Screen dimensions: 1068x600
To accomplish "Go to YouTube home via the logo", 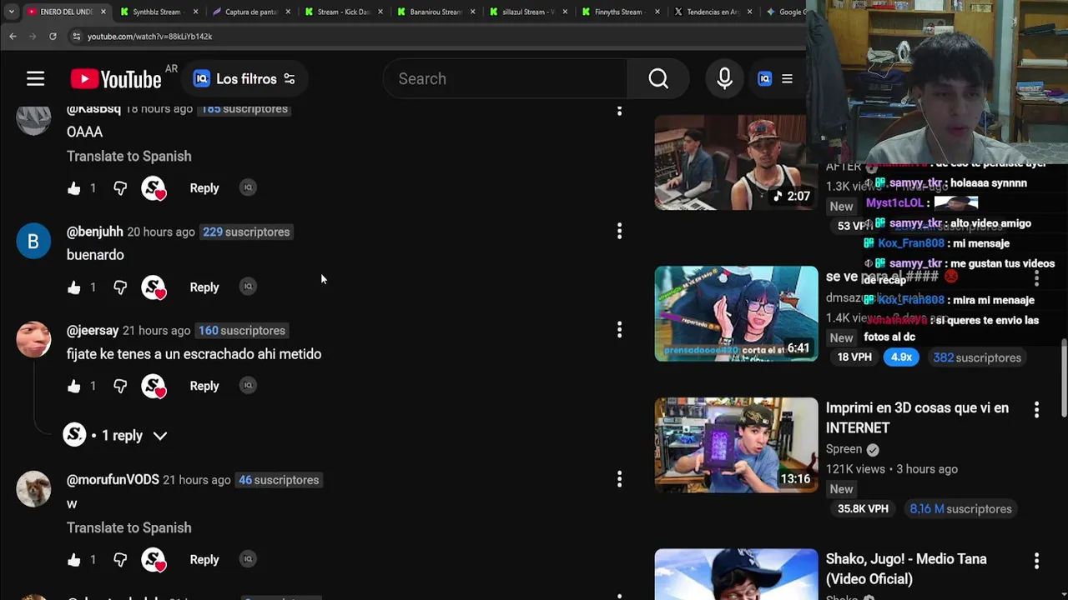I will pos(116,79).
